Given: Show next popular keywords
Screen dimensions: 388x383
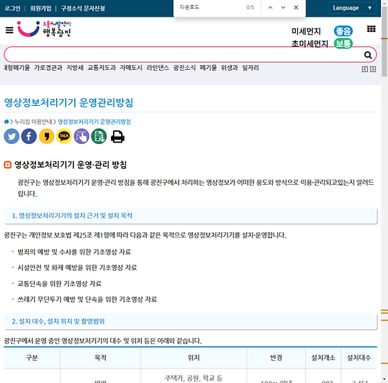Looking at the screenshot, I should 373,69.
